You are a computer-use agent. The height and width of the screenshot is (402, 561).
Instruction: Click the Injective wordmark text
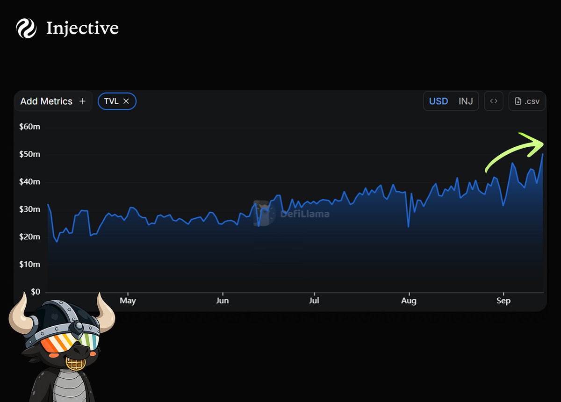pyautogui.click(x=82, y=29)
